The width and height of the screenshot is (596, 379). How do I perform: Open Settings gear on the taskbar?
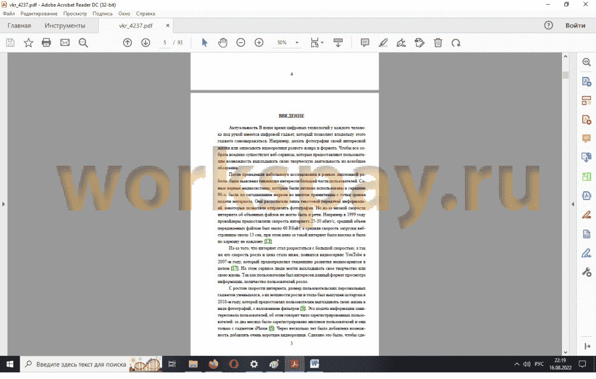(x=254, y=364)
